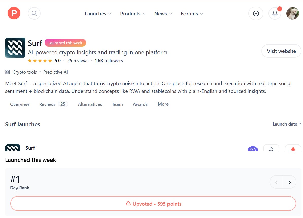Image resolution: width=303 pixels, height=218 pixels.
Task: Open the submit plus icon button
Action: pos(256,13)
